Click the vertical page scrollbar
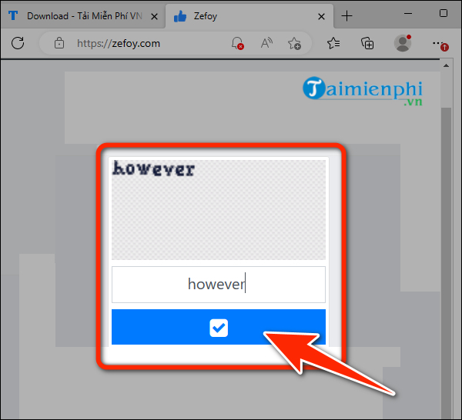This screenshot has width=462, height=420. (x=446, y=231)
